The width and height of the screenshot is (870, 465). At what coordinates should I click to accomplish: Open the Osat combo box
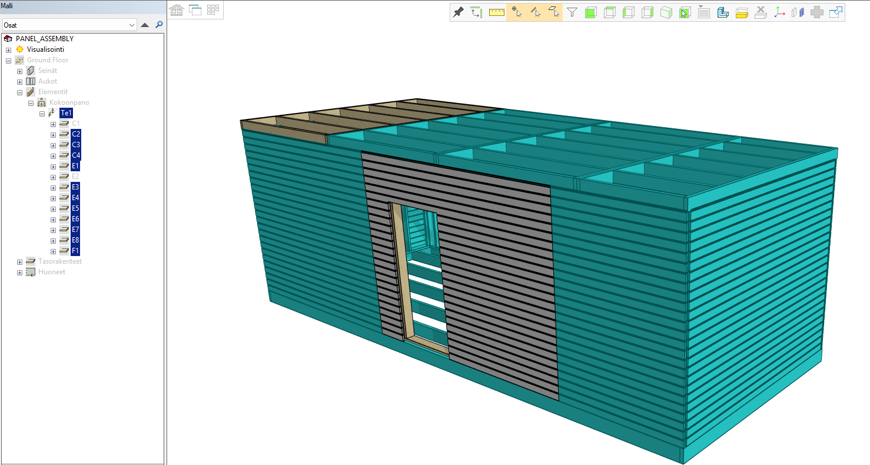click(69, 25)
